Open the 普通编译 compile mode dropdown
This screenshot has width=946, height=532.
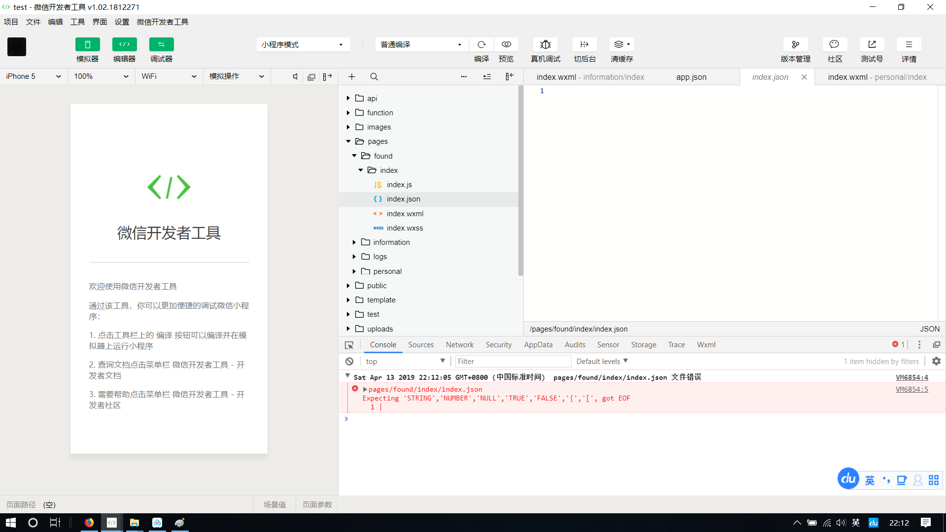click(421, 44)
